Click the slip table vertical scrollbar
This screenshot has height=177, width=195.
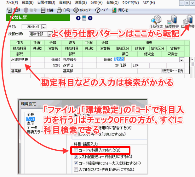pyautogui.click(x=192, y=67)
